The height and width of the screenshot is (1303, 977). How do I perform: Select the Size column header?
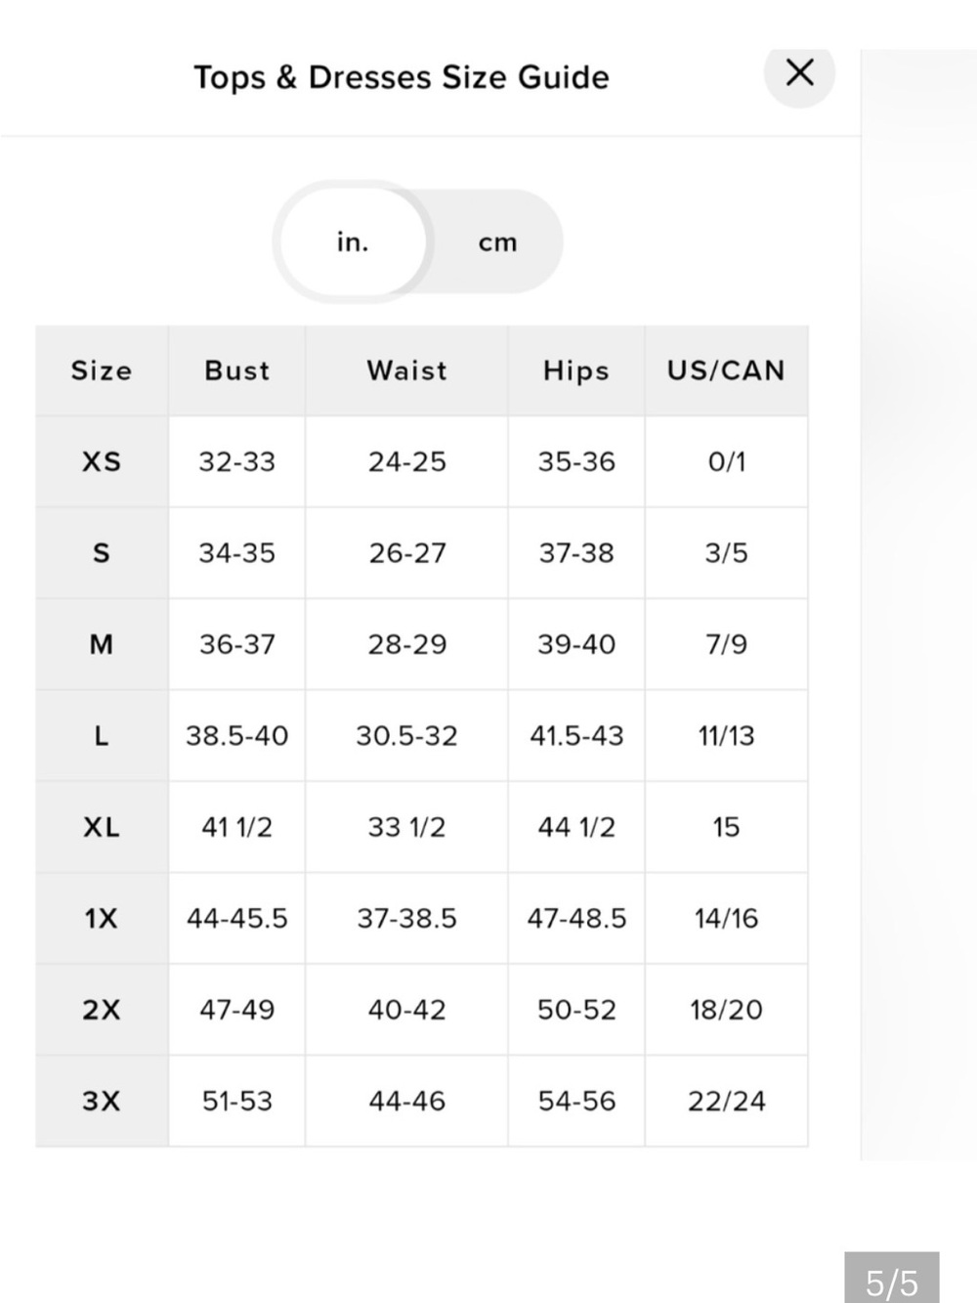point(102,370)
